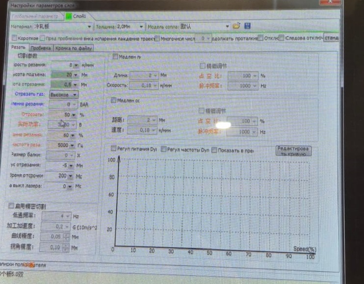The image size is (364, 284).
Task: Click the Редактировать кривую button
Action: 293,151
